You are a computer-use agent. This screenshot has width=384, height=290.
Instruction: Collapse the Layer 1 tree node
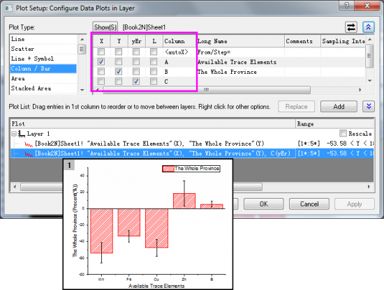(14, 134)
